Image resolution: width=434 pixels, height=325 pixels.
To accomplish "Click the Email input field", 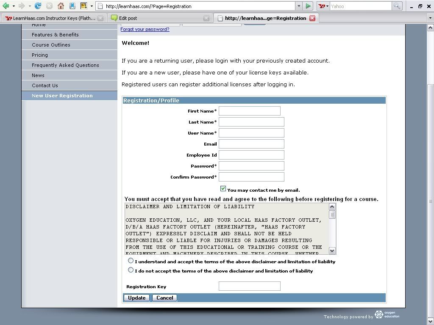I will (251, 144).
